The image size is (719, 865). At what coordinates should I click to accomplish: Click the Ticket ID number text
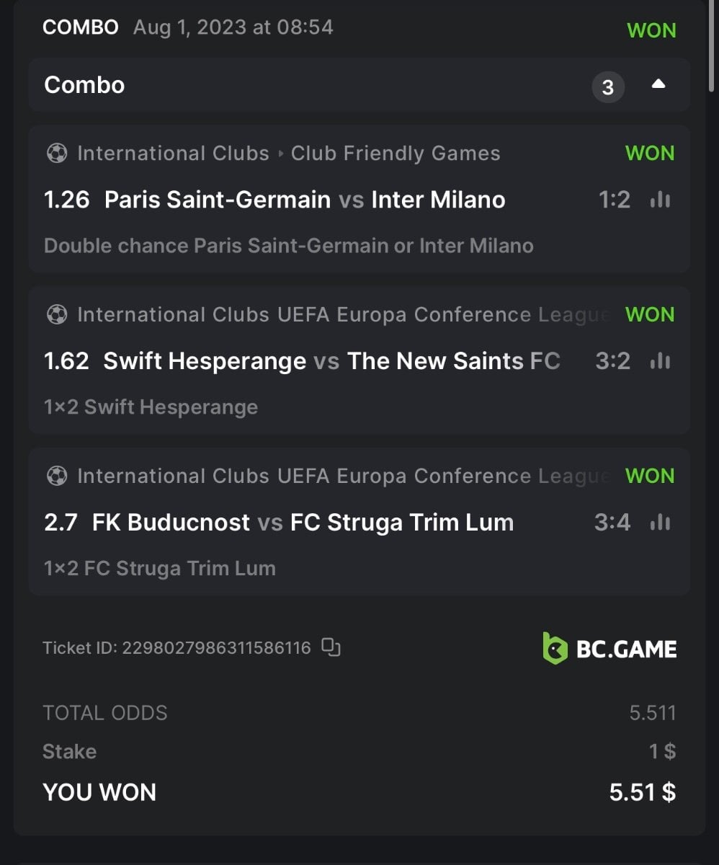click(216, 648)
